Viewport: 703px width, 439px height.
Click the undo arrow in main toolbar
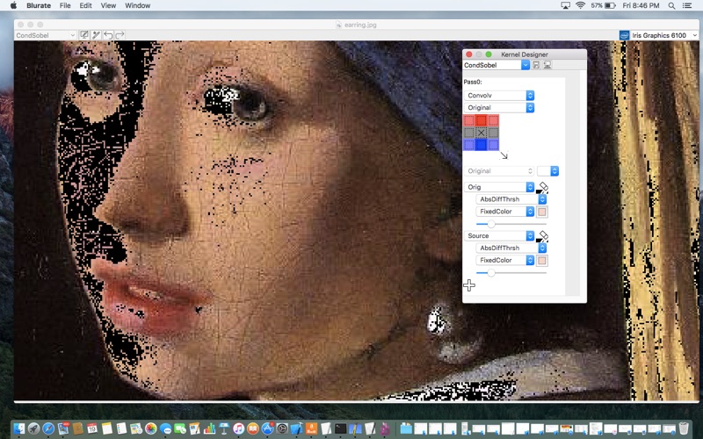[x=108, y=35]
